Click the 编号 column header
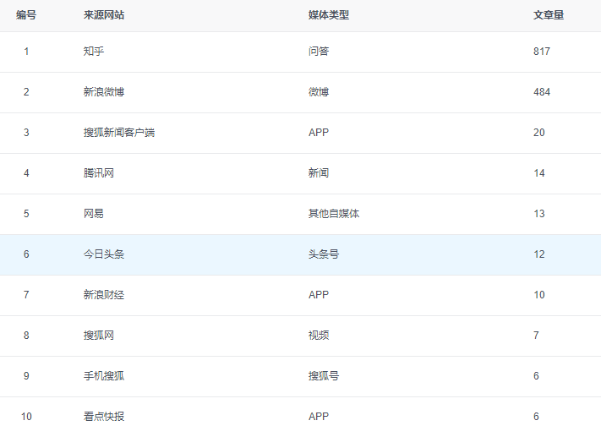This screenshot has width=601, height=437. 26,15
